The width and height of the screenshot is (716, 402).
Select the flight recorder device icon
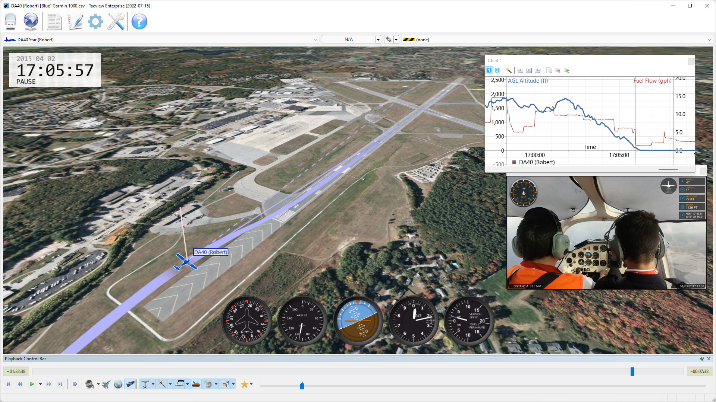[10, 22]
